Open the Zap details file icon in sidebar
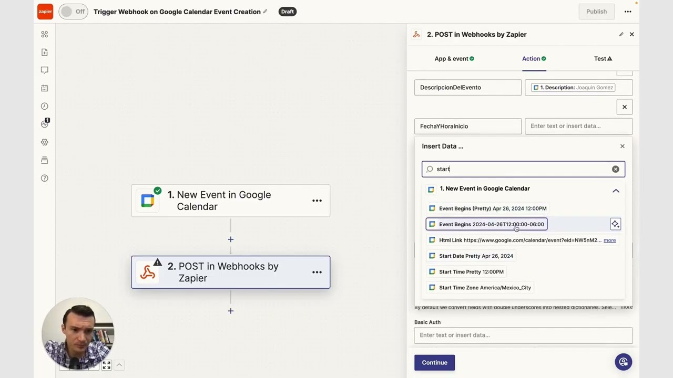This screenshot has width=673, height=378. click(45, 52)
